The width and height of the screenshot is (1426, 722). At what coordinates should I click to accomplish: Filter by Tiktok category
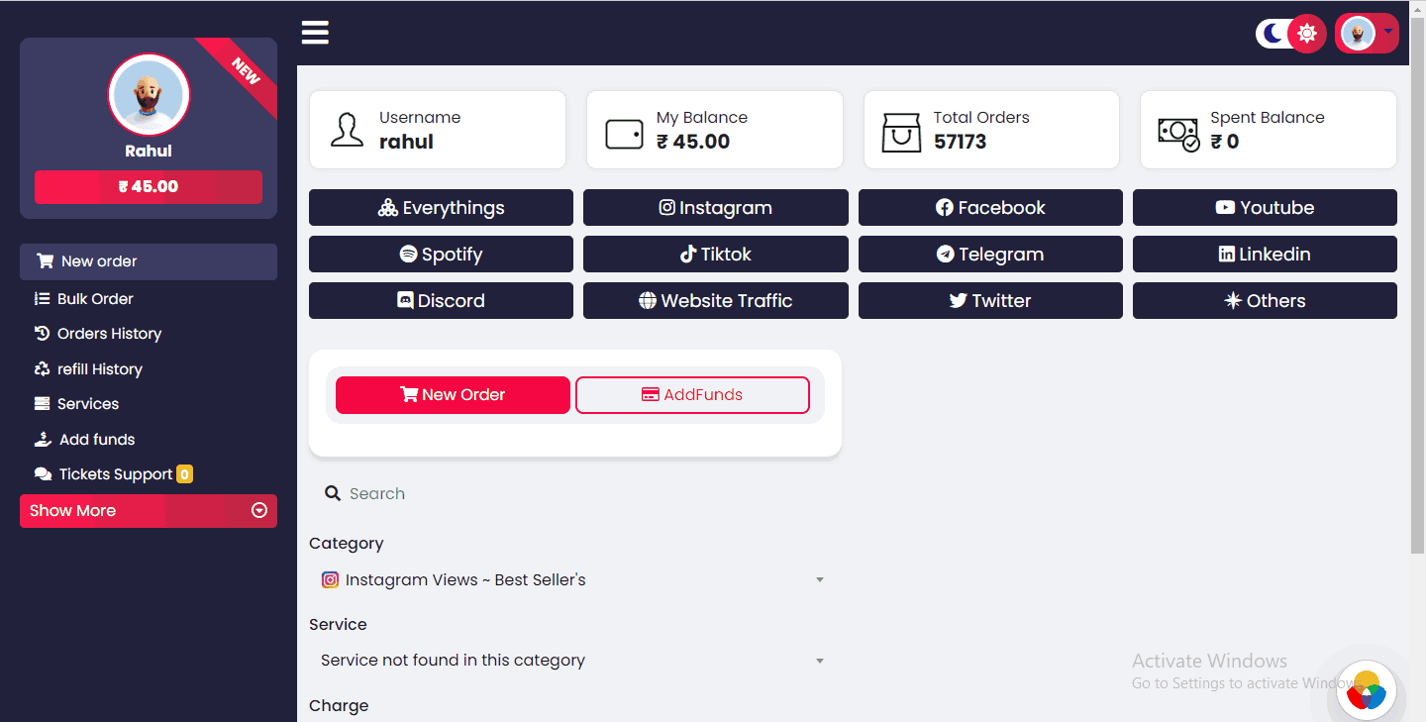pos(716,255)
